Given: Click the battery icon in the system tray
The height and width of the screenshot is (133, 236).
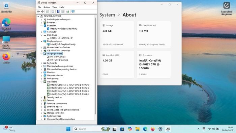Looking at the screenshot, I should coord(218,129).
